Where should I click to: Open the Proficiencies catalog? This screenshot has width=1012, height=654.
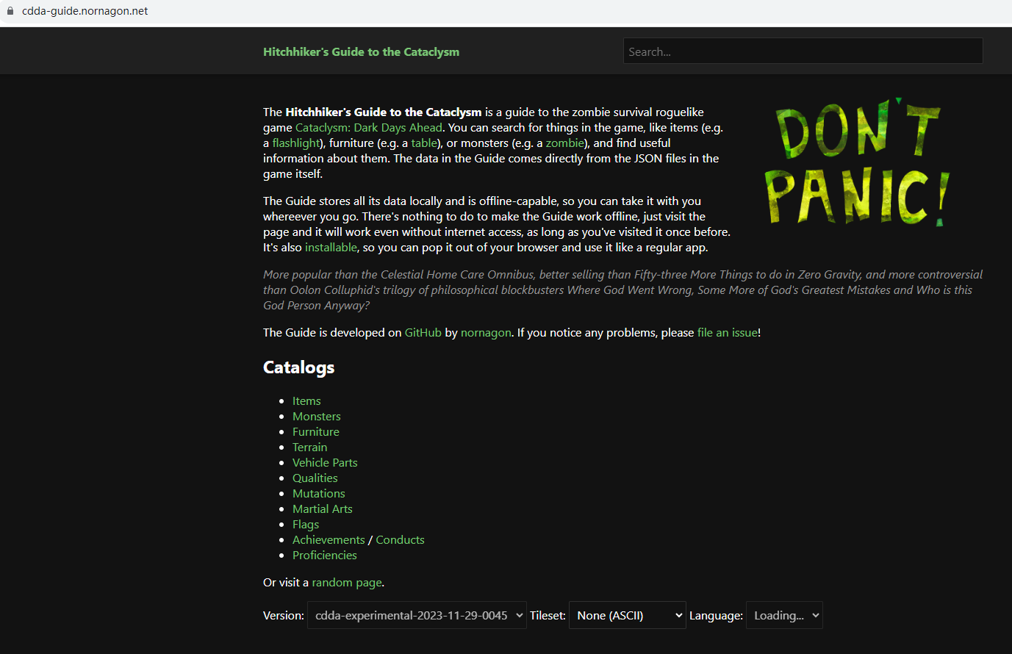coord(325,556)
